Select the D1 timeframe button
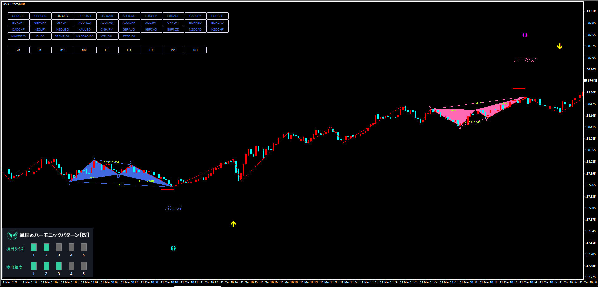 [151, 50]
